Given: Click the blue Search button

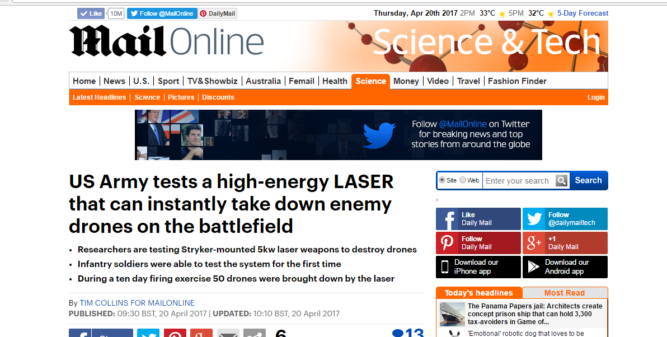Looking at the screenshot, I should point(588,180).
